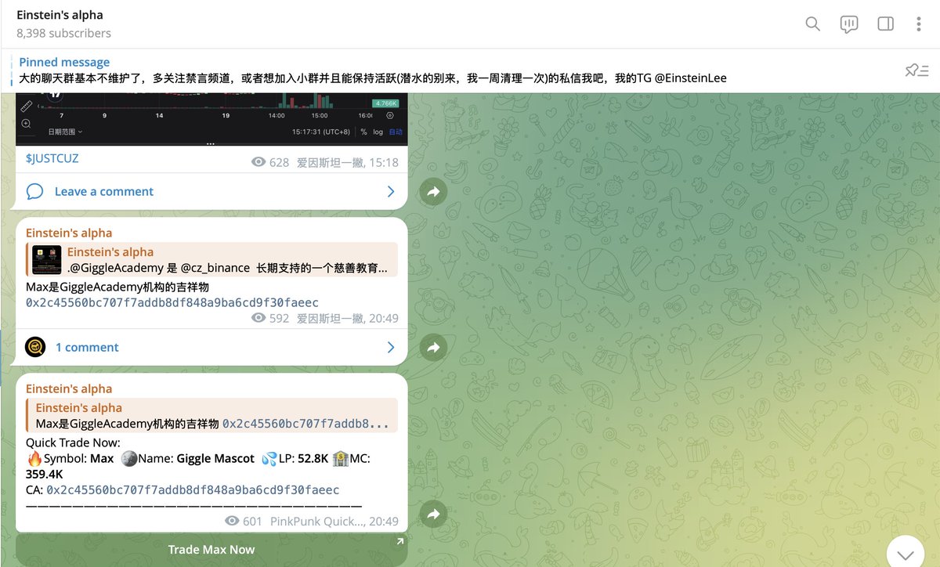Open the 1 comment thread chevron
The height and width of the screenshot is (567, 940).
pos(391,348)
